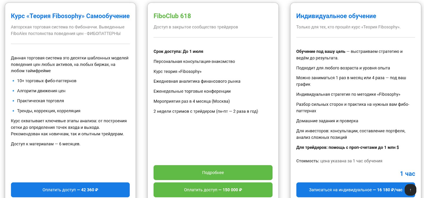This screenshot has width=424, height=198.
Task: Click «Мероприятия раз в 4 месяца (Москва)» item
Action: click(x=191, y=101)
